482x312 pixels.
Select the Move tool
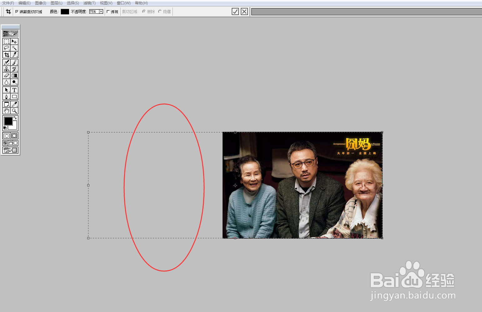tap(14, 42)
